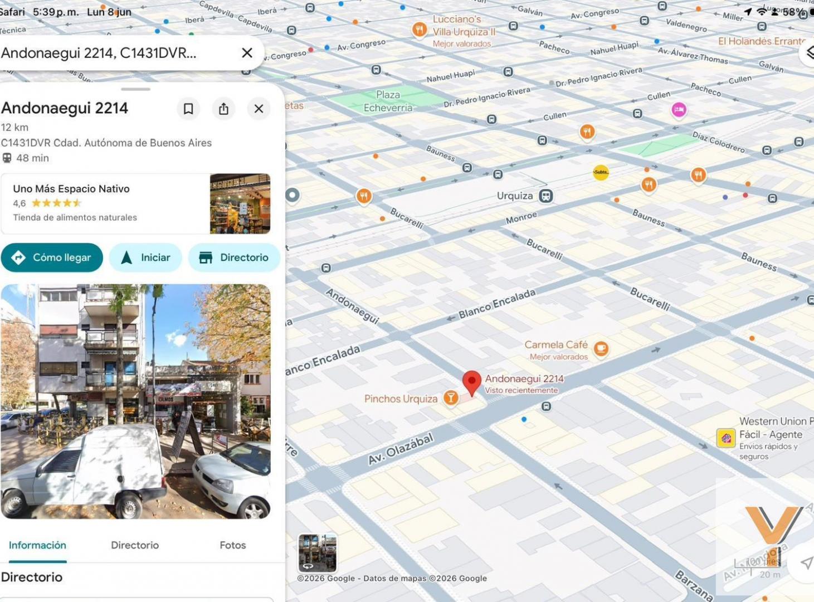Click the red location pin on the map
Image resolution: width=814 pixels, height=602 pixels.
tap(472, 383)
